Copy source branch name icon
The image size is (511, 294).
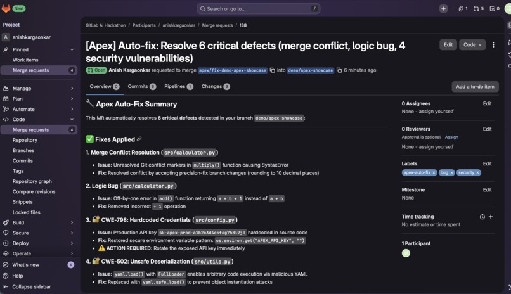coord(272,70)
